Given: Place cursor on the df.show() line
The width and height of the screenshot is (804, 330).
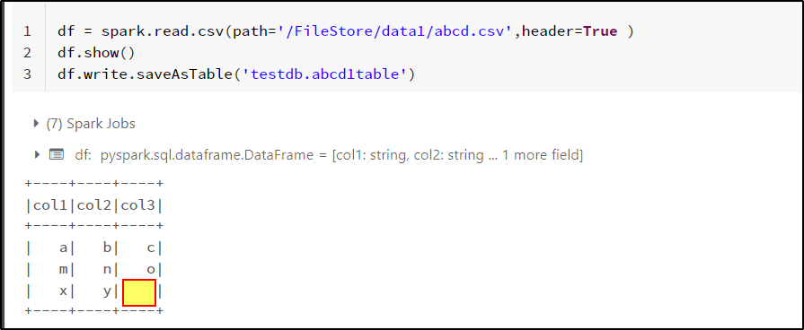Looking at the screenshot, I should pyautogui.click(x=96, y=53).
